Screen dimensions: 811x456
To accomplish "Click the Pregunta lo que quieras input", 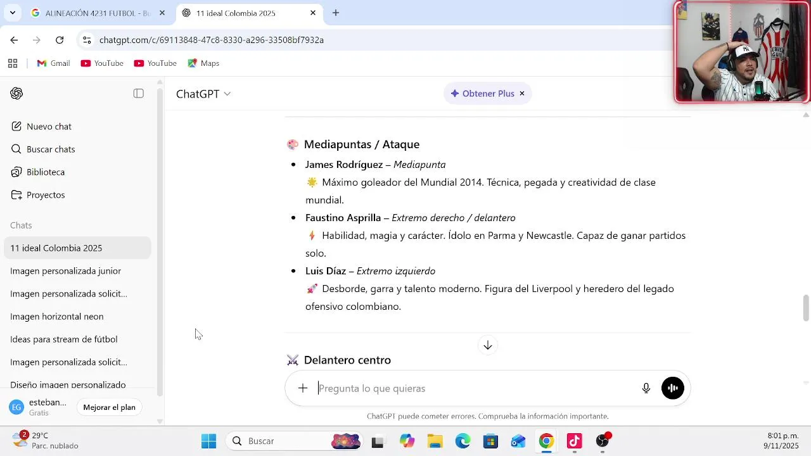I will tap(475, 388).
